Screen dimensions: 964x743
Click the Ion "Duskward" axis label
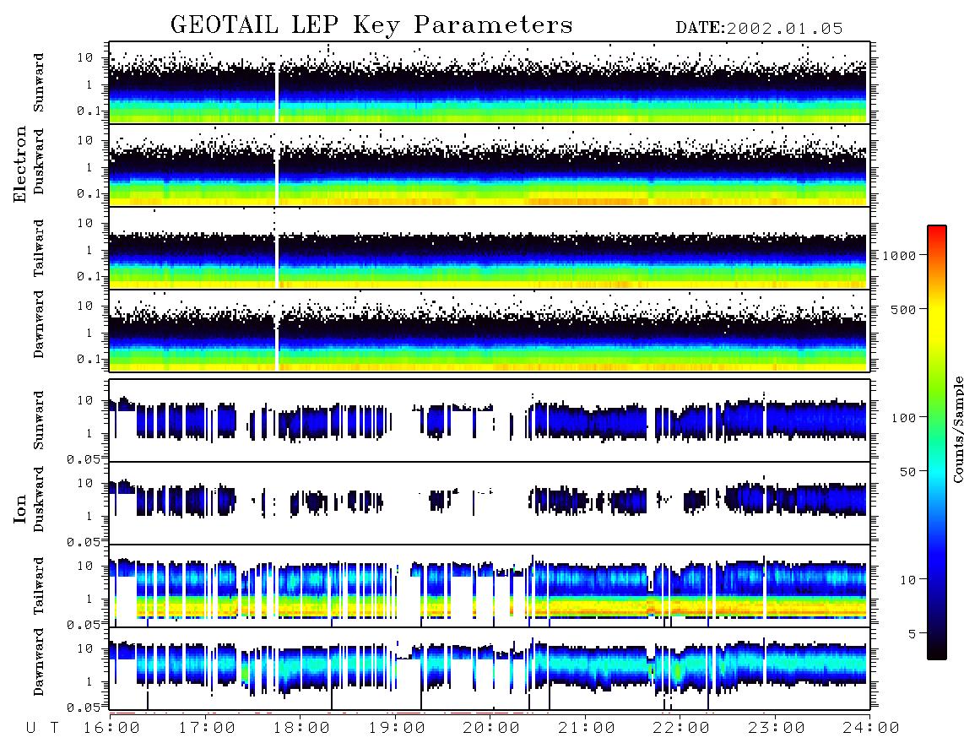click(x=39, y=499)
